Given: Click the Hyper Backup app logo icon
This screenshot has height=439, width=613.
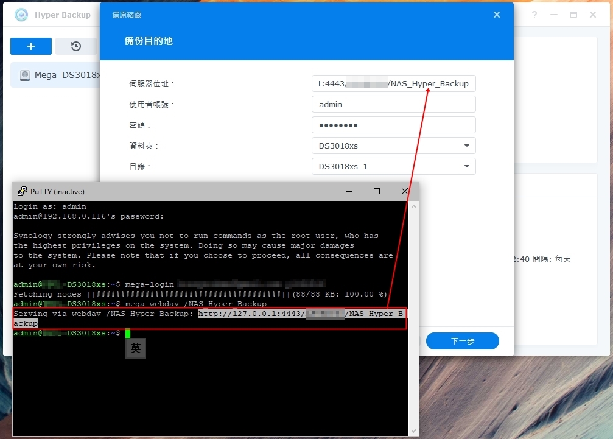Looking at the screenshot, I should tap(21, 15).
